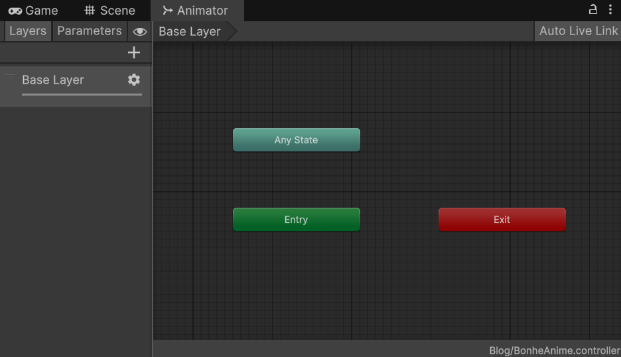Open the Layers tab in the sidebar
Image resolution: width=621 pixels, height=357 pixels.
[x=28, y=31]
